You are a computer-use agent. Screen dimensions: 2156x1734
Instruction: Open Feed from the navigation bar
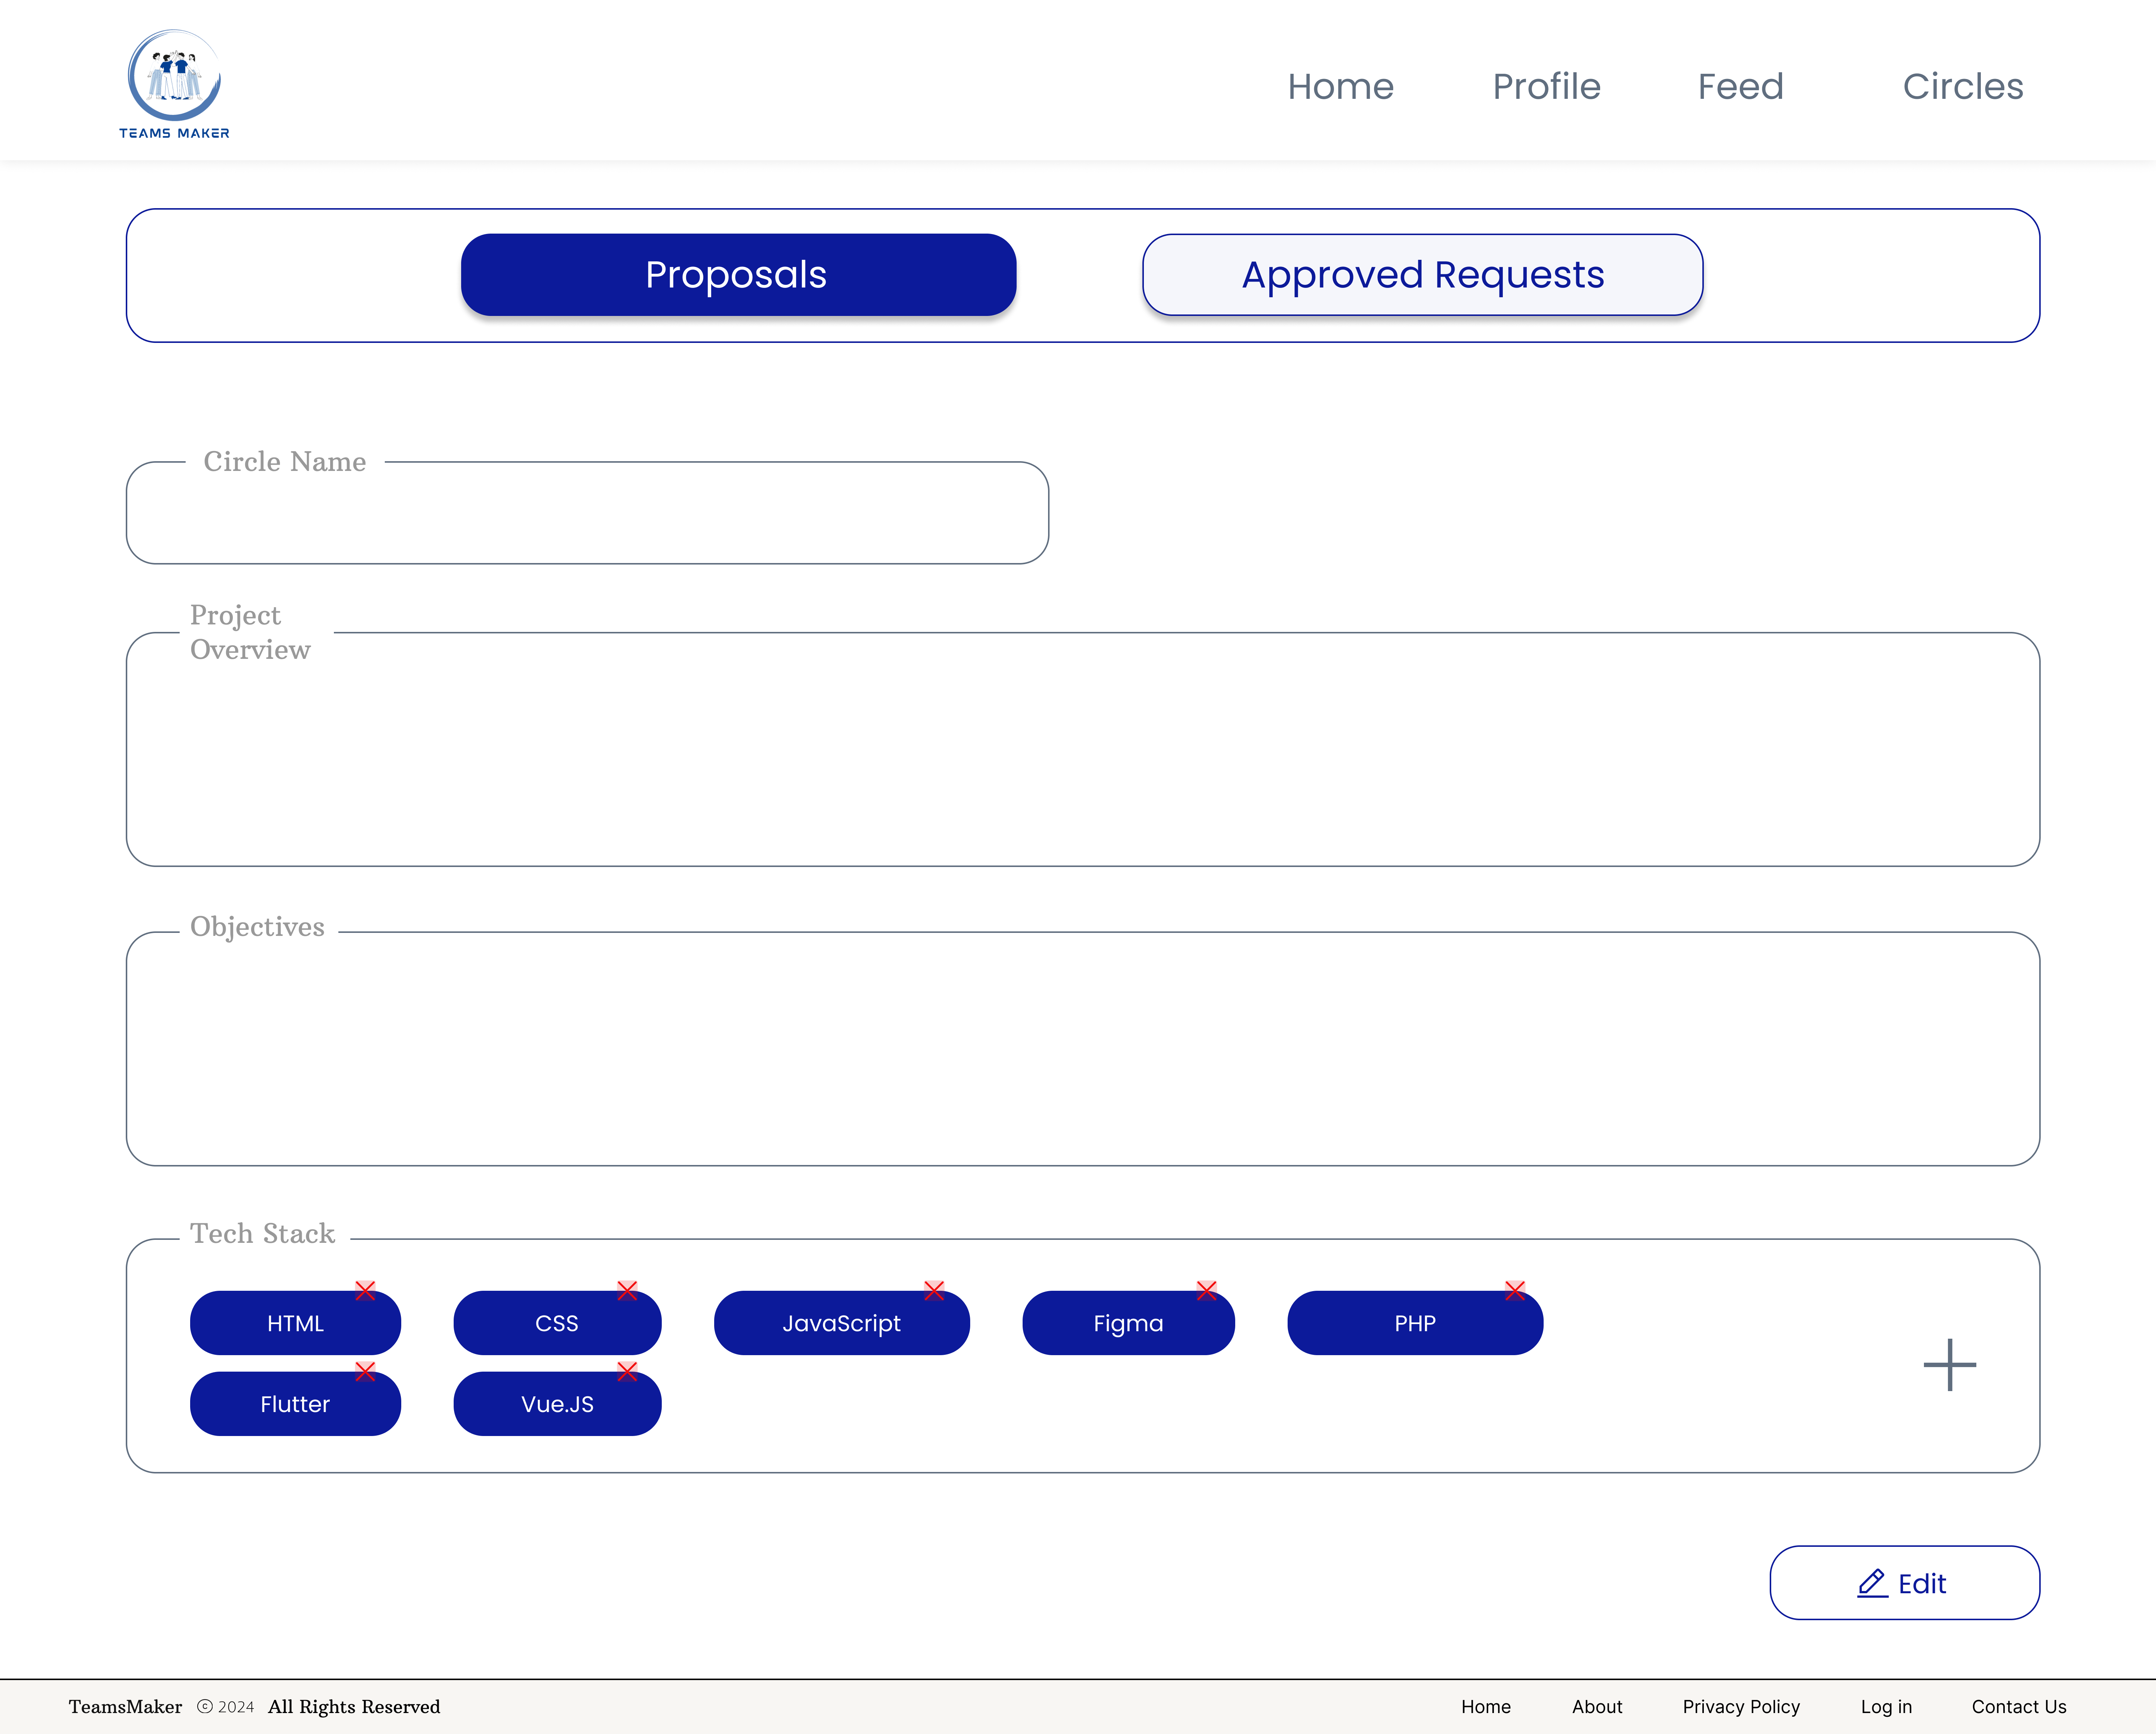click(x=1740, y=86)
